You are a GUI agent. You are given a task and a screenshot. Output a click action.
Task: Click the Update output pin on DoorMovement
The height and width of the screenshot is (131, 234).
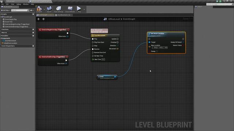coord(118,39)
